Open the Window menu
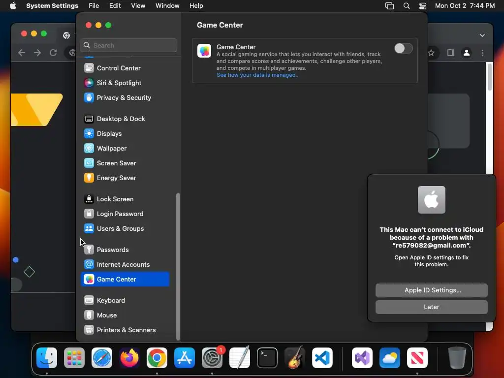The height and width of the screenshot is (378, 504). [x=167, y=6]
